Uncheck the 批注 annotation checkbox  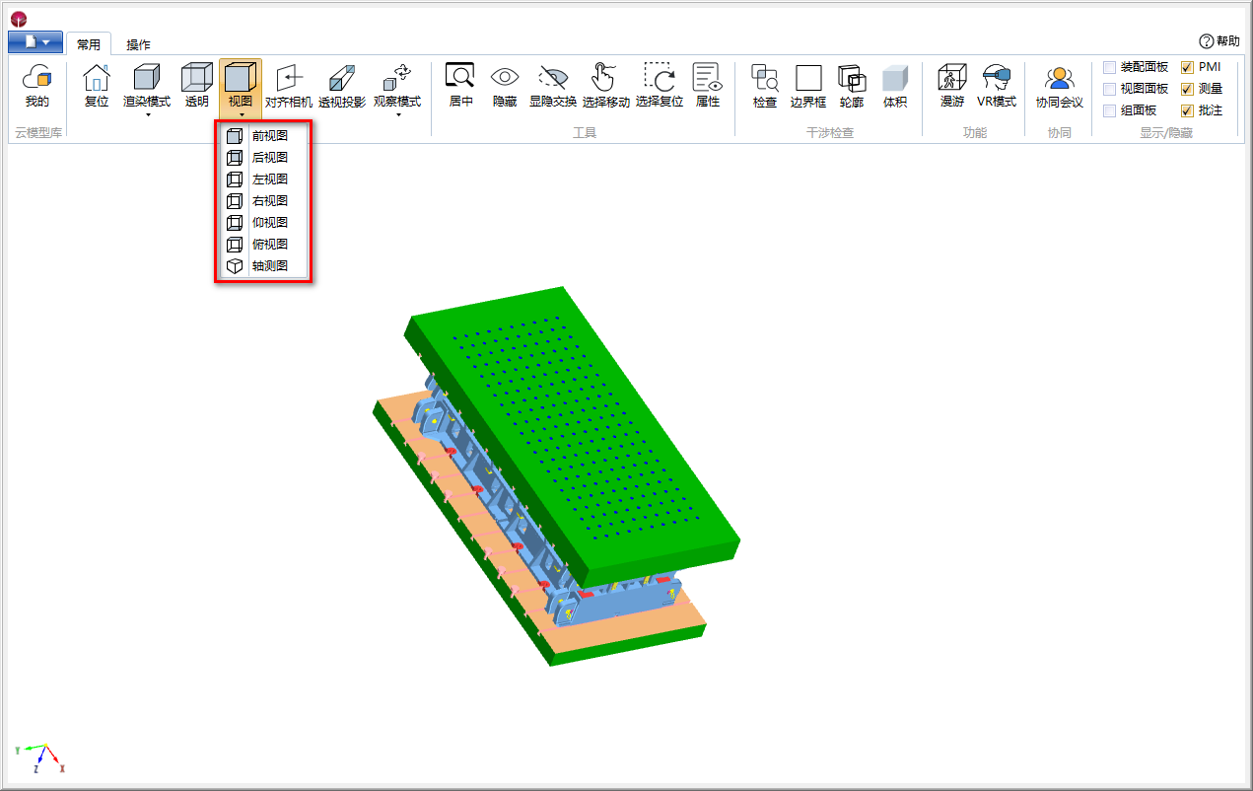tap(1187, 110)
